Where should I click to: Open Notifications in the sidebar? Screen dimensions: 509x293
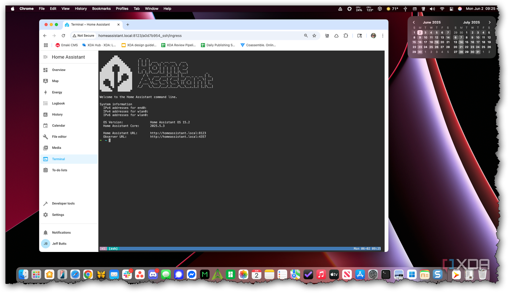[61, 232]
